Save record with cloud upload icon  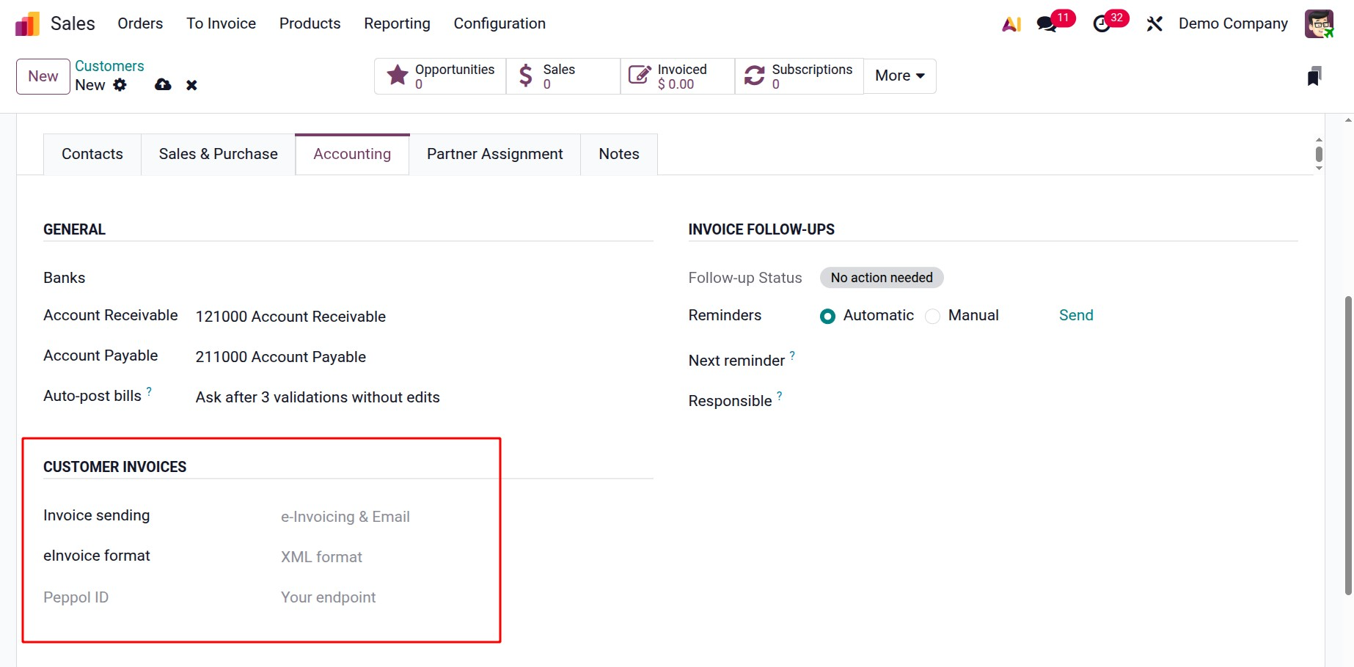click(x=163, y=85)
